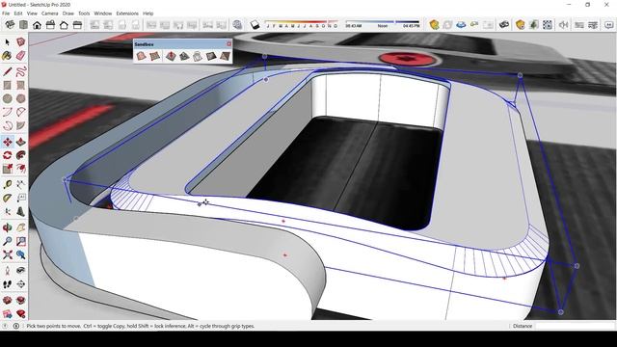Open the Extensions menu
The height and width of the screenshot is (347, 617).
pyautogui.click(x=127, y=13)
